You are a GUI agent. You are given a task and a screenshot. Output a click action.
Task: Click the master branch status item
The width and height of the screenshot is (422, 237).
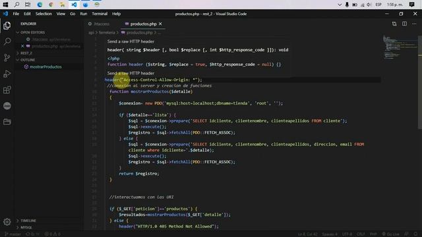coord(13,234)
